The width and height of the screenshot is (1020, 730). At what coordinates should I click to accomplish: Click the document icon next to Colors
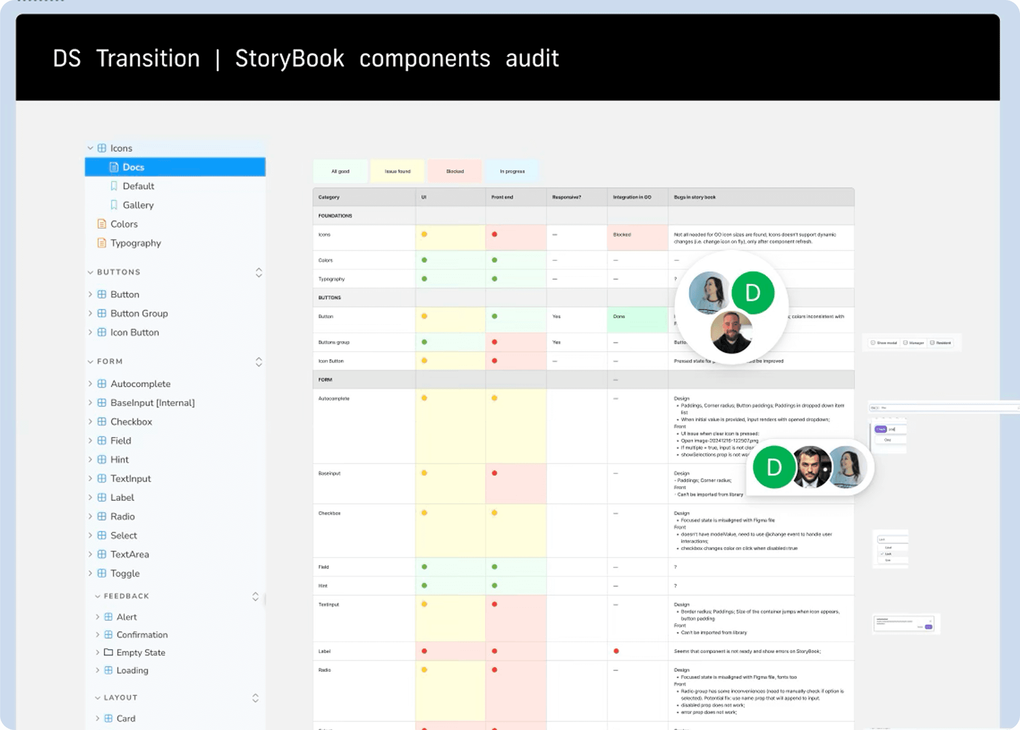pos(102,224)
